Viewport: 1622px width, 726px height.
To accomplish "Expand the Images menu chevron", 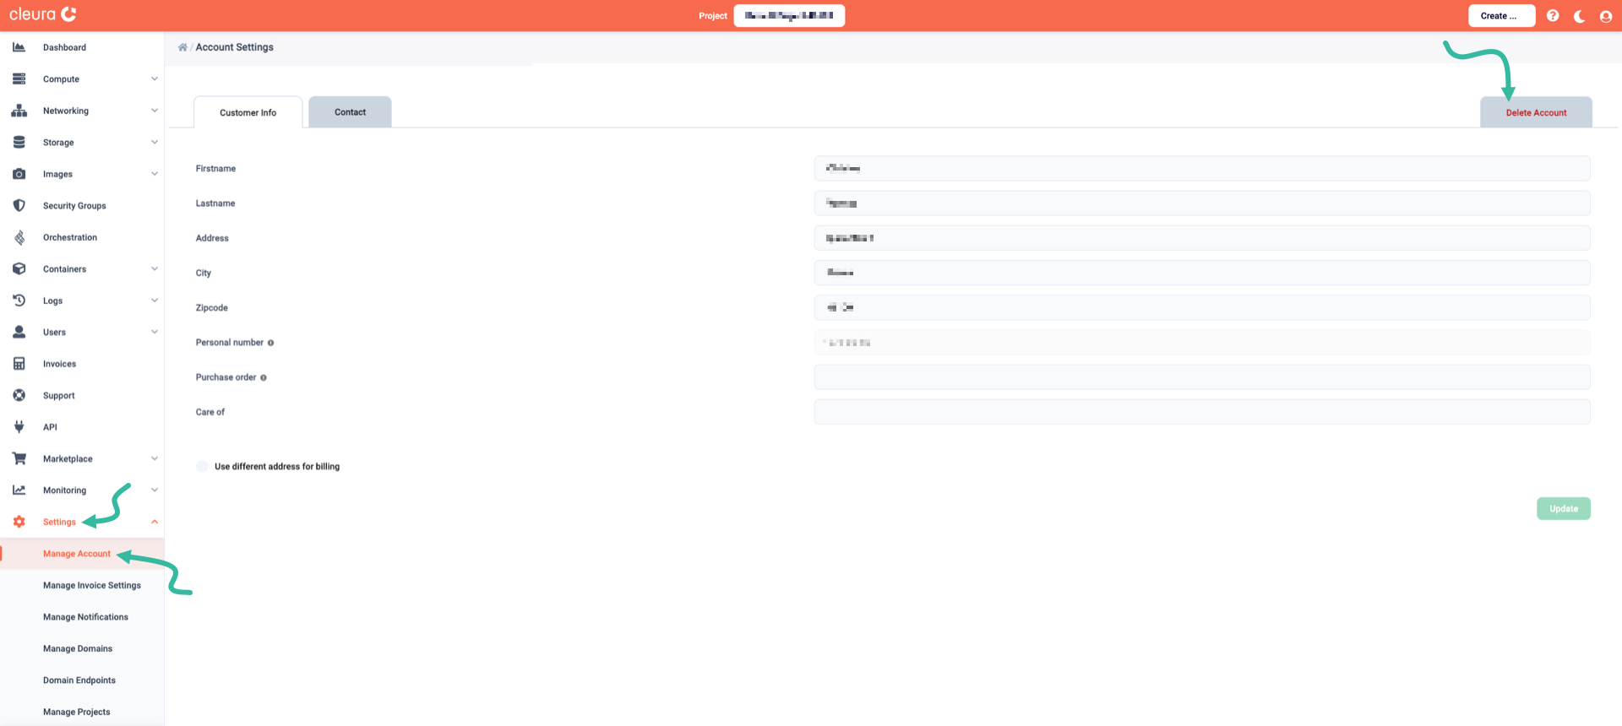I will tap(155, 174).
